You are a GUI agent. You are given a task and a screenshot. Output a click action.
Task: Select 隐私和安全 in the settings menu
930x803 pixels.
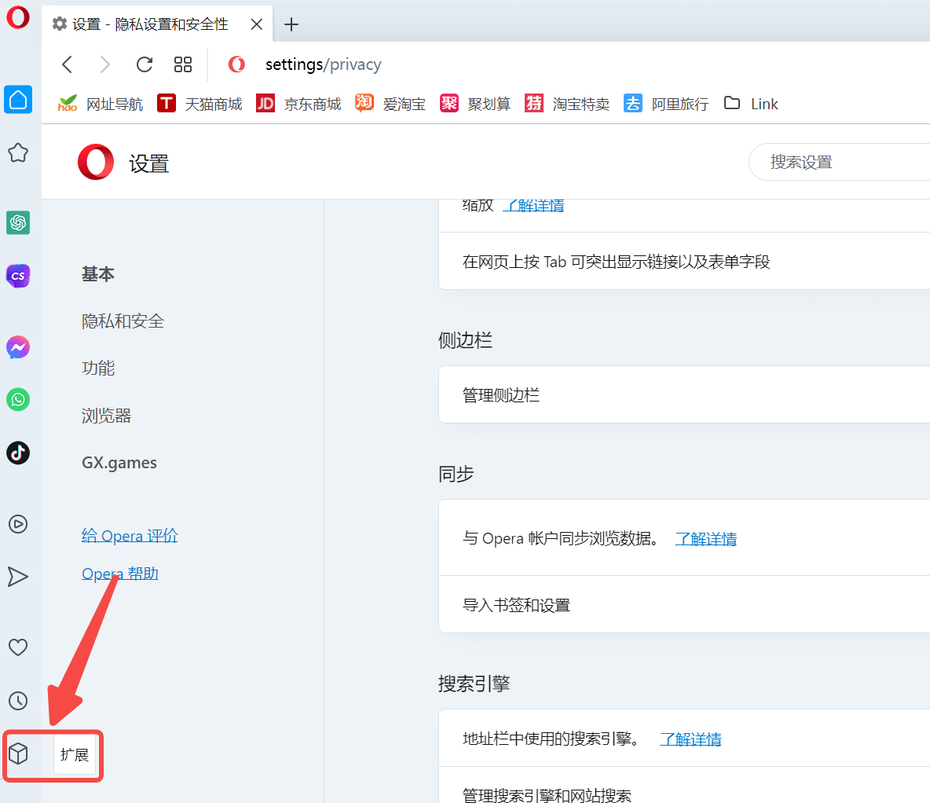(123, 321)
